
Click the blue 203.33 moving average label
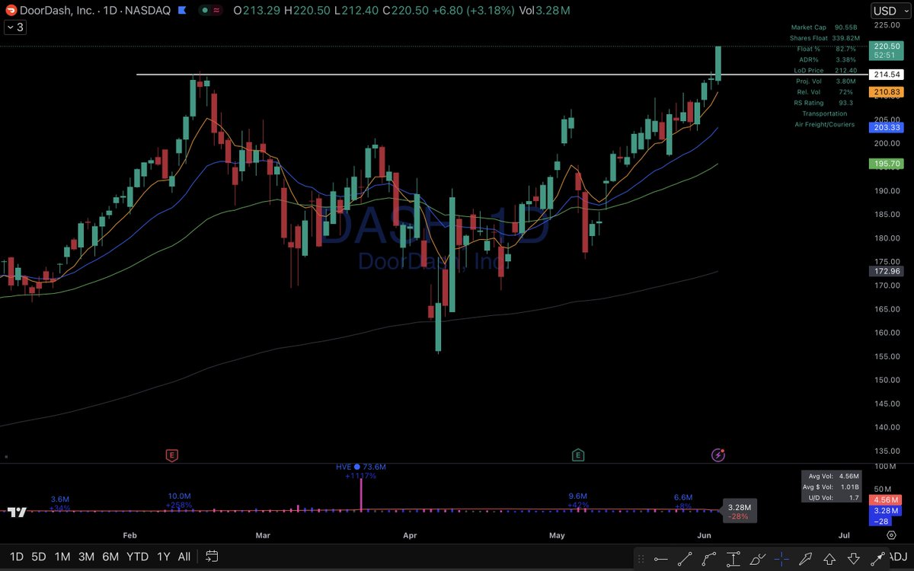pyautogui.click(x=887, y=127)
